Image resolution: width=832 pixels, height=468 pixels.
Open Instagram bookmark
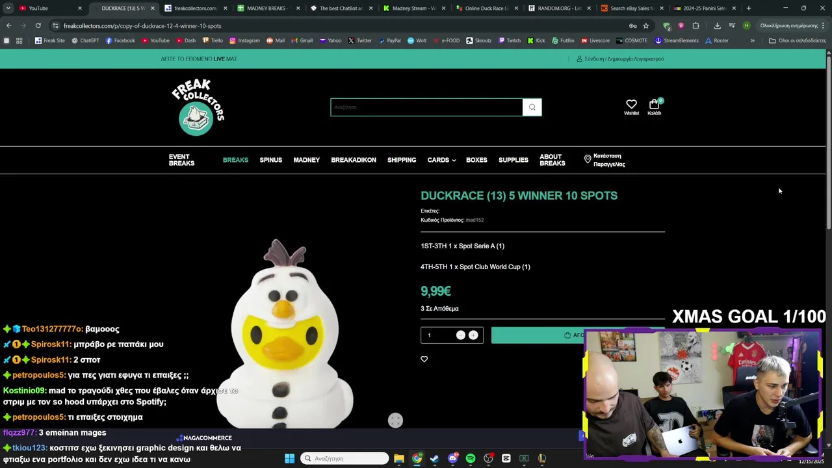click(x=244, y=40)
